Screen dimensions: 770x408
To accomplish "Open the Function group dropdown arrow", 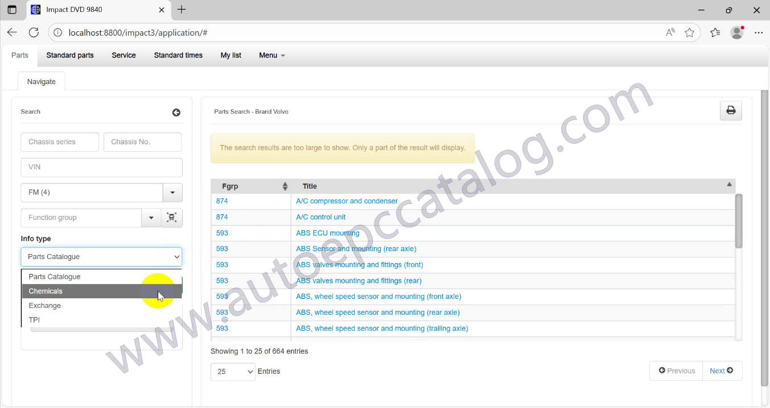I will tap(151, 218).
